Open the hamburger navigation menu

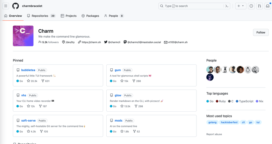coord(6,6)
